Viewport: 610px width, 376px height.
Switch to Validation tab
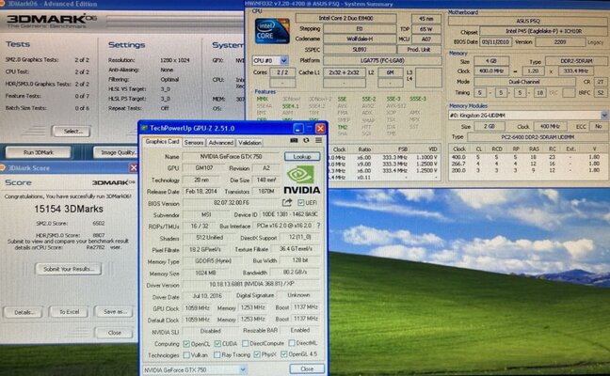[x=249, y=143]
